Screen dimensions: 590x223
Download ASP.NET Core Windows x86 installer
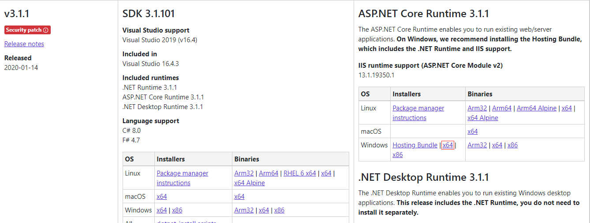[398, 155]
